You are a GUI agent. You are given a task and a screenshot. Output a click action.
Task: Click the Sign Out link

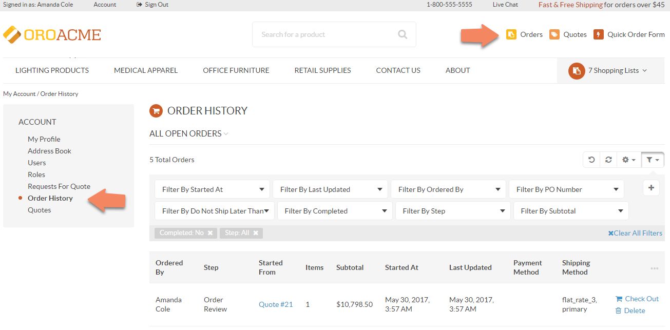point(157,5)
